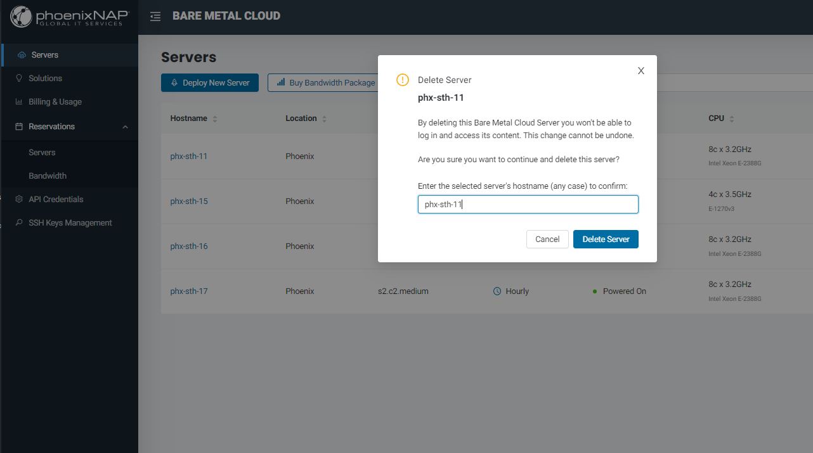Collapse the Reservations menu chevron
Image resolution: width=813 pixels, height=453 pixels.
pos(125,127)
